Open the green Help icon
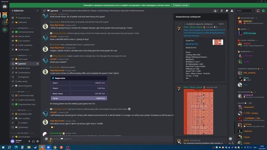Screen dimensions: 267x150 click(263, 11)
